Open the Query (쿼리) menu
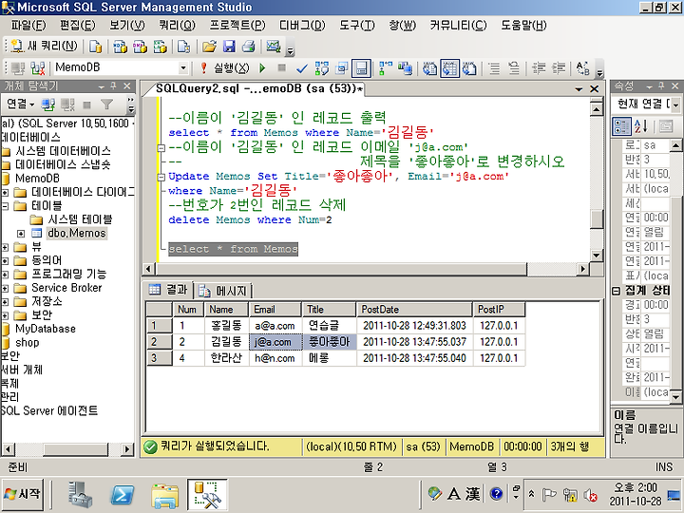 (x=177, y=26)
